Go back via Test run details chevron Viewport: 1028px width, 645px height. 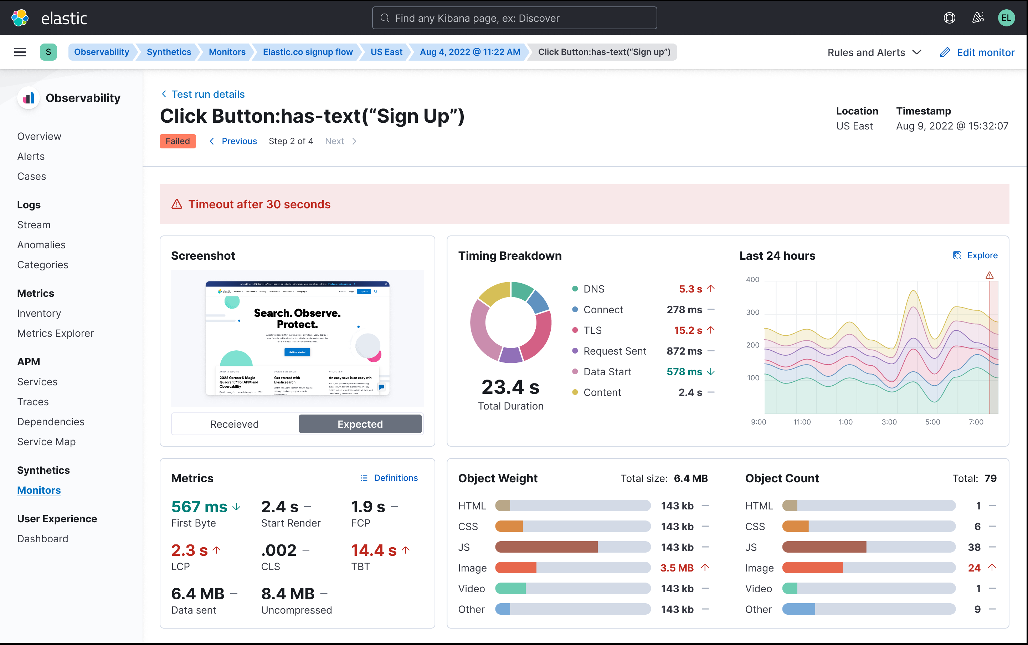pyautogui.click(x=164, y=94)
